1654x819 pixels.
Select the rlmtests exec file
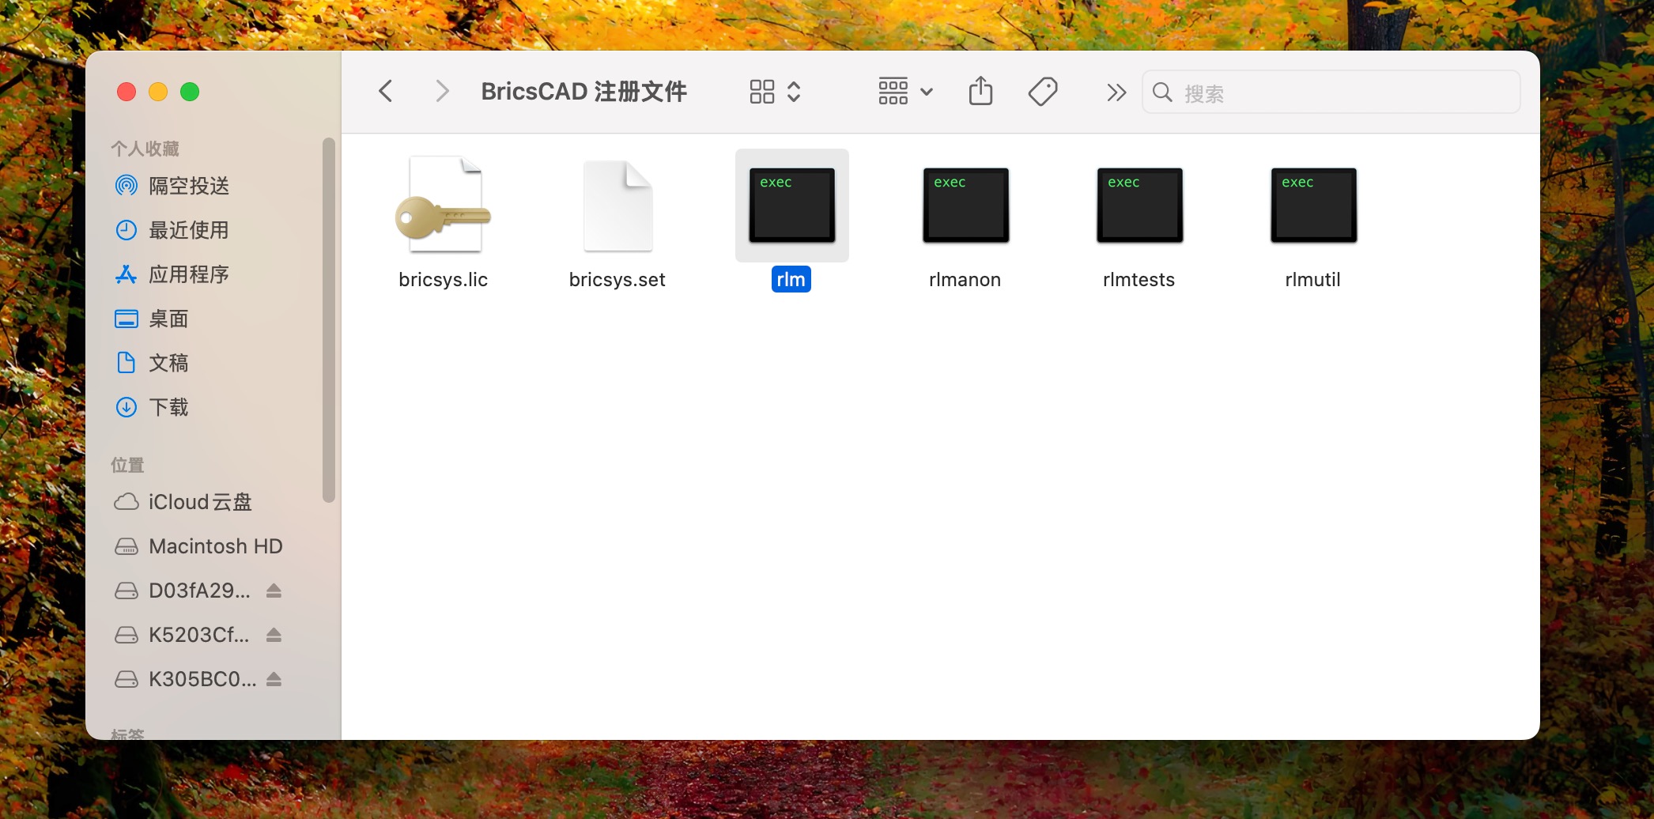pos(1139,206)
